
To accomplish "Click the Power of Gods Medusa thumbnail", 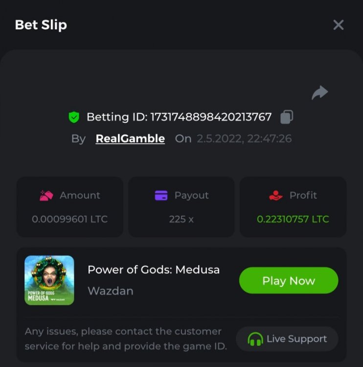I will [x=49, y=280].
